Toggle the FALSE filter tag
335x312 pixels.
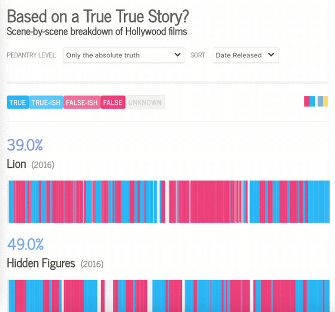[x=113, y=103]
